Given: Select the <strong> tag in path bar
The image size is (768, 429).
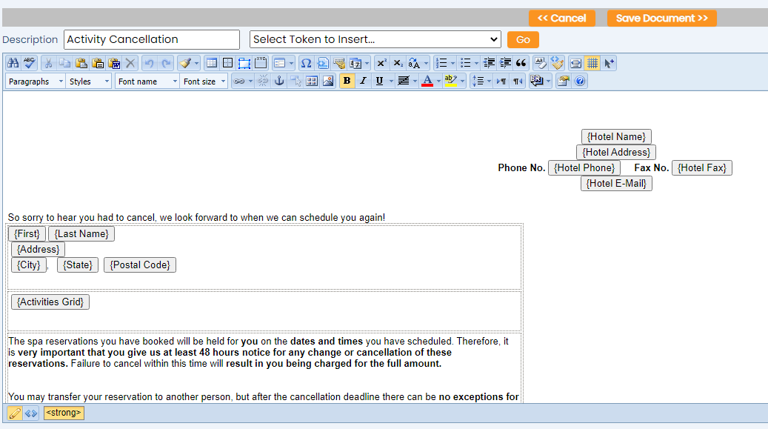Looking at the screenshot, I should (x=64, y=413).
